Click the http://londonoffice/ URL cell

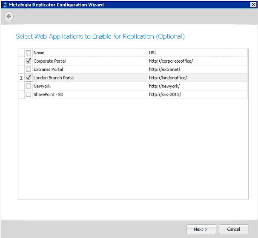point(198,78)
